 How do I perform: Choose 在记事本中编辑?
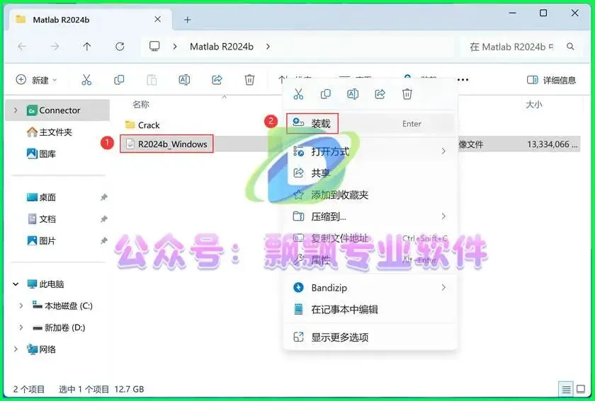[x=370, y=309]
